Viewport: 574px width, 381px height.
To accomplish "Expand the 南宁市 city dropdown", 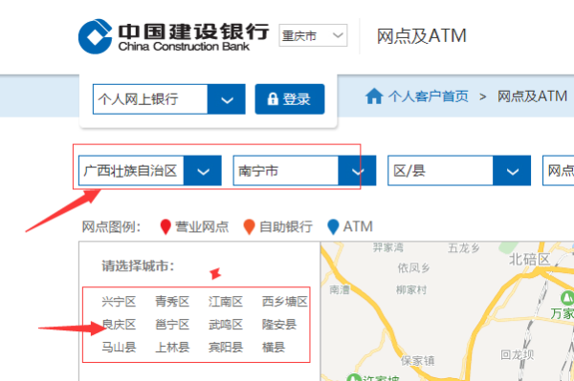I will pos(357,171).
